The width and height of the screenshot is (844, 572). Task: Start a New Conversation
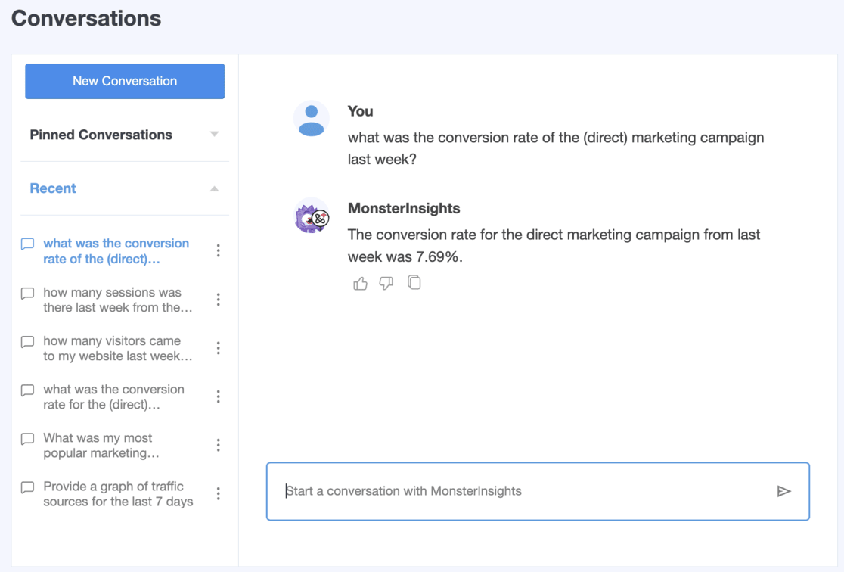point(124,81)
